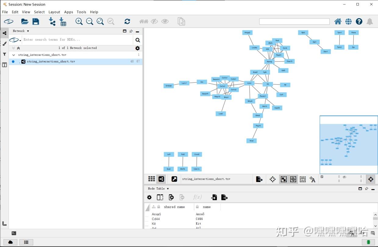This screenshot has width=378, height=247.
Task: Open the Node Table panel dropdown
Action: click(x=167, y=189)
